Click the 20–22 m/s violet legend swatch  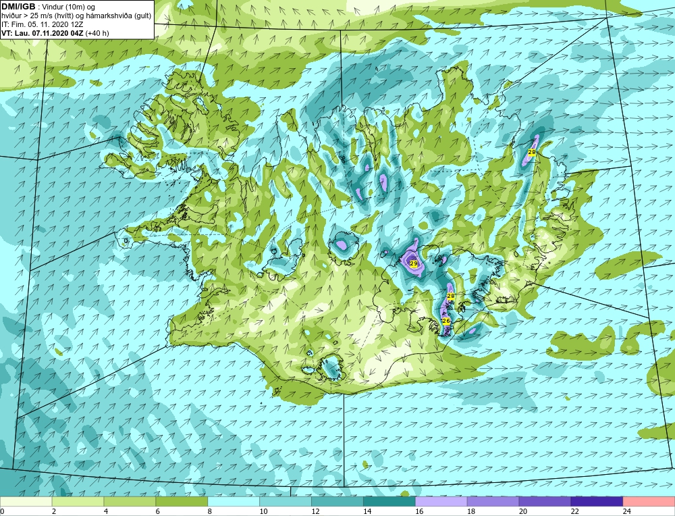pyautogui.click(x=545, y=501)
